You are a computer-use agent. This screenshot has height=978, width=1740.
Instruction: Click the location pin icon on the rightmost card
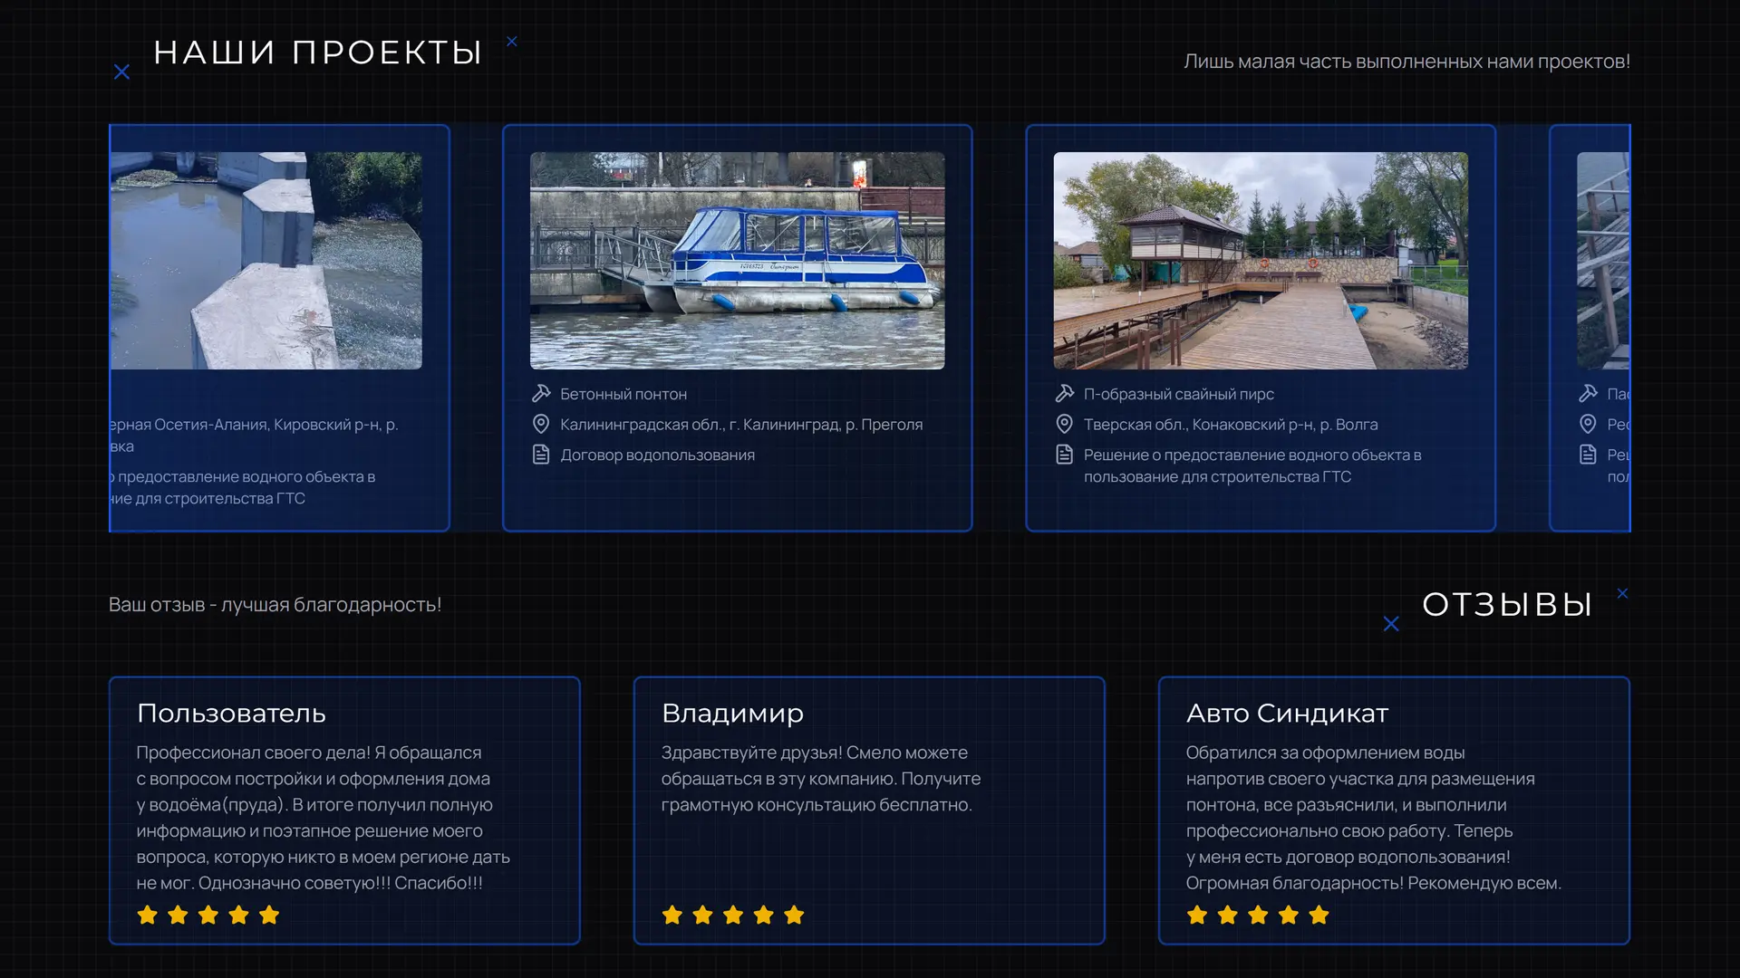click(1588, 423)
